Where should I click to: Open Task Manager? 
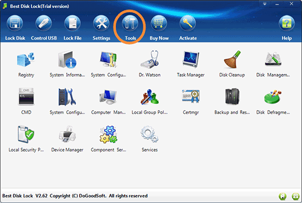[191, 64]
